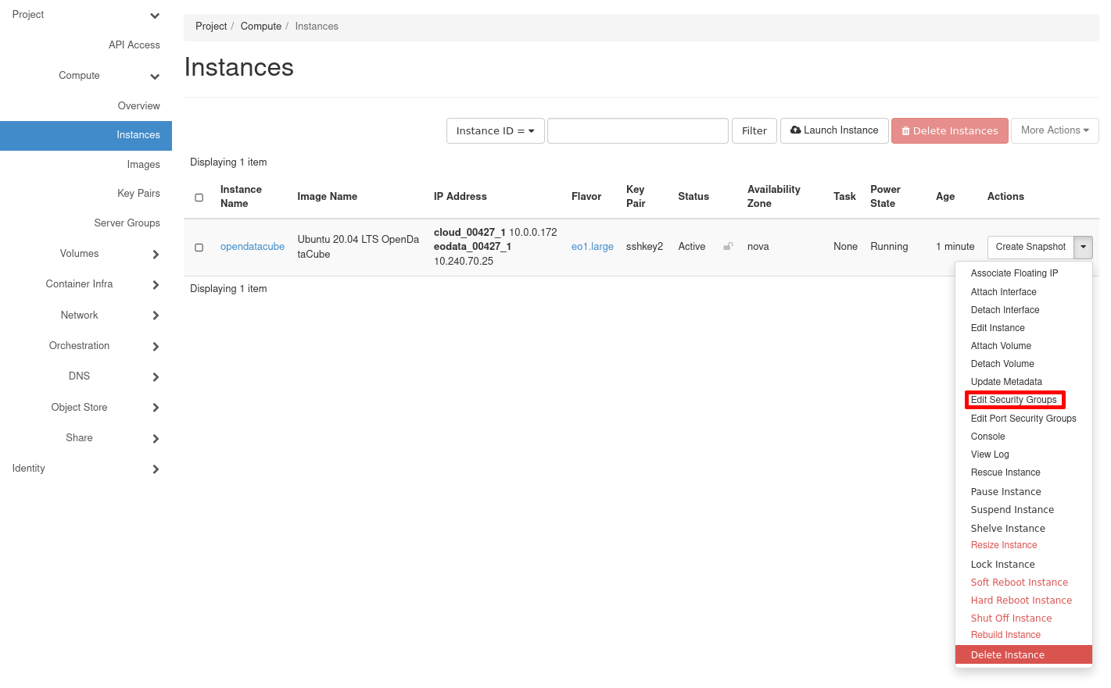Click Edit Port Security Groups menu entry

(x=1023, y=419)
